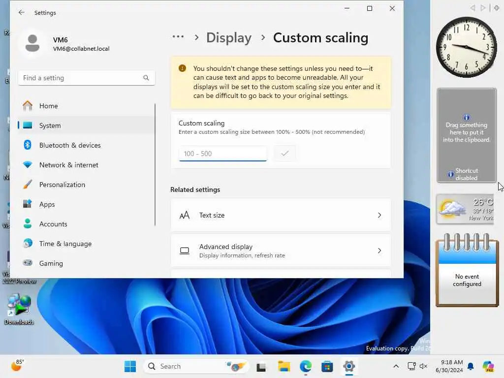Click the taskbar Search box
Screen dimensions: 504x378
[x=197, y=366]
